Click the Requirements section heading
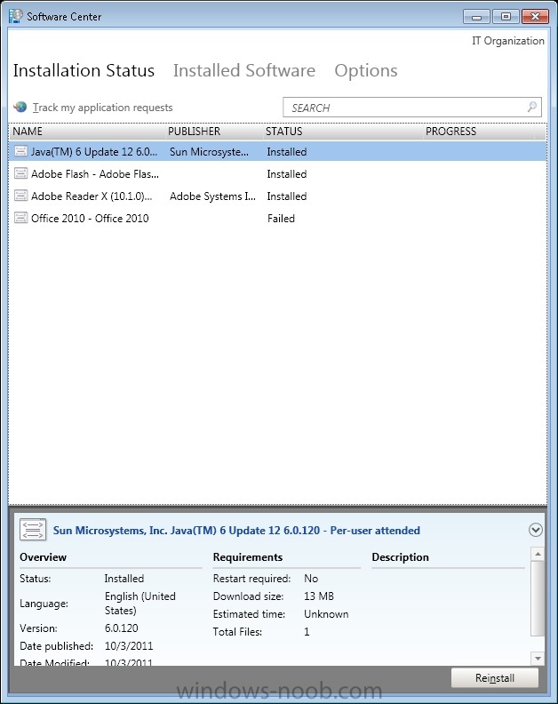The width and height of the screenshot is (558, 704). [248, 557]
